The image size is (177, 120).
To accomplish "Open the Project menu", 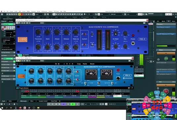I will pyautogui.click(x=11, y=11).
